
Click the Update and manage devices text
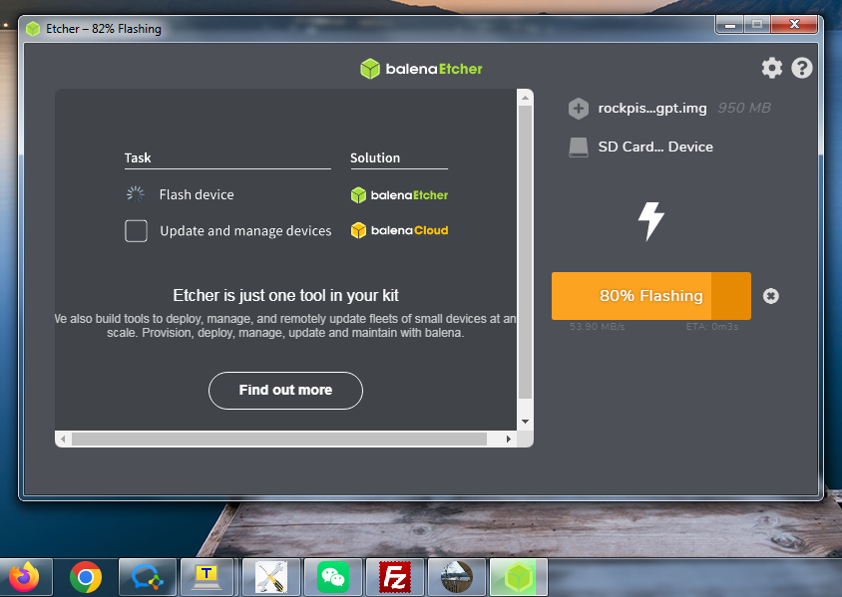coord(245,231)
